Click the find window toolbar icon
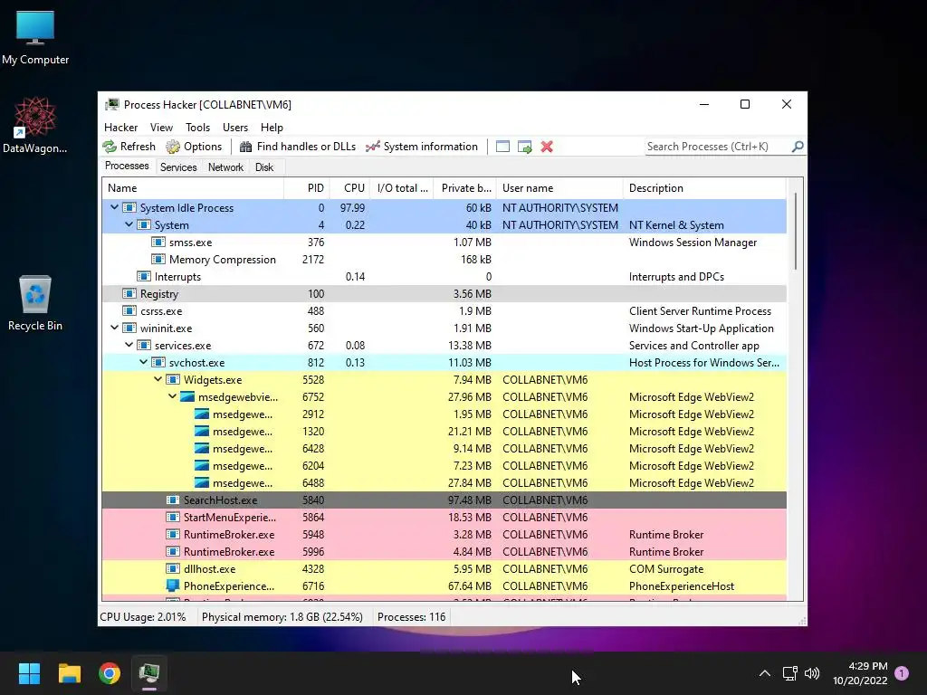The height and width of the screenshot is (695, 927). 502,147
